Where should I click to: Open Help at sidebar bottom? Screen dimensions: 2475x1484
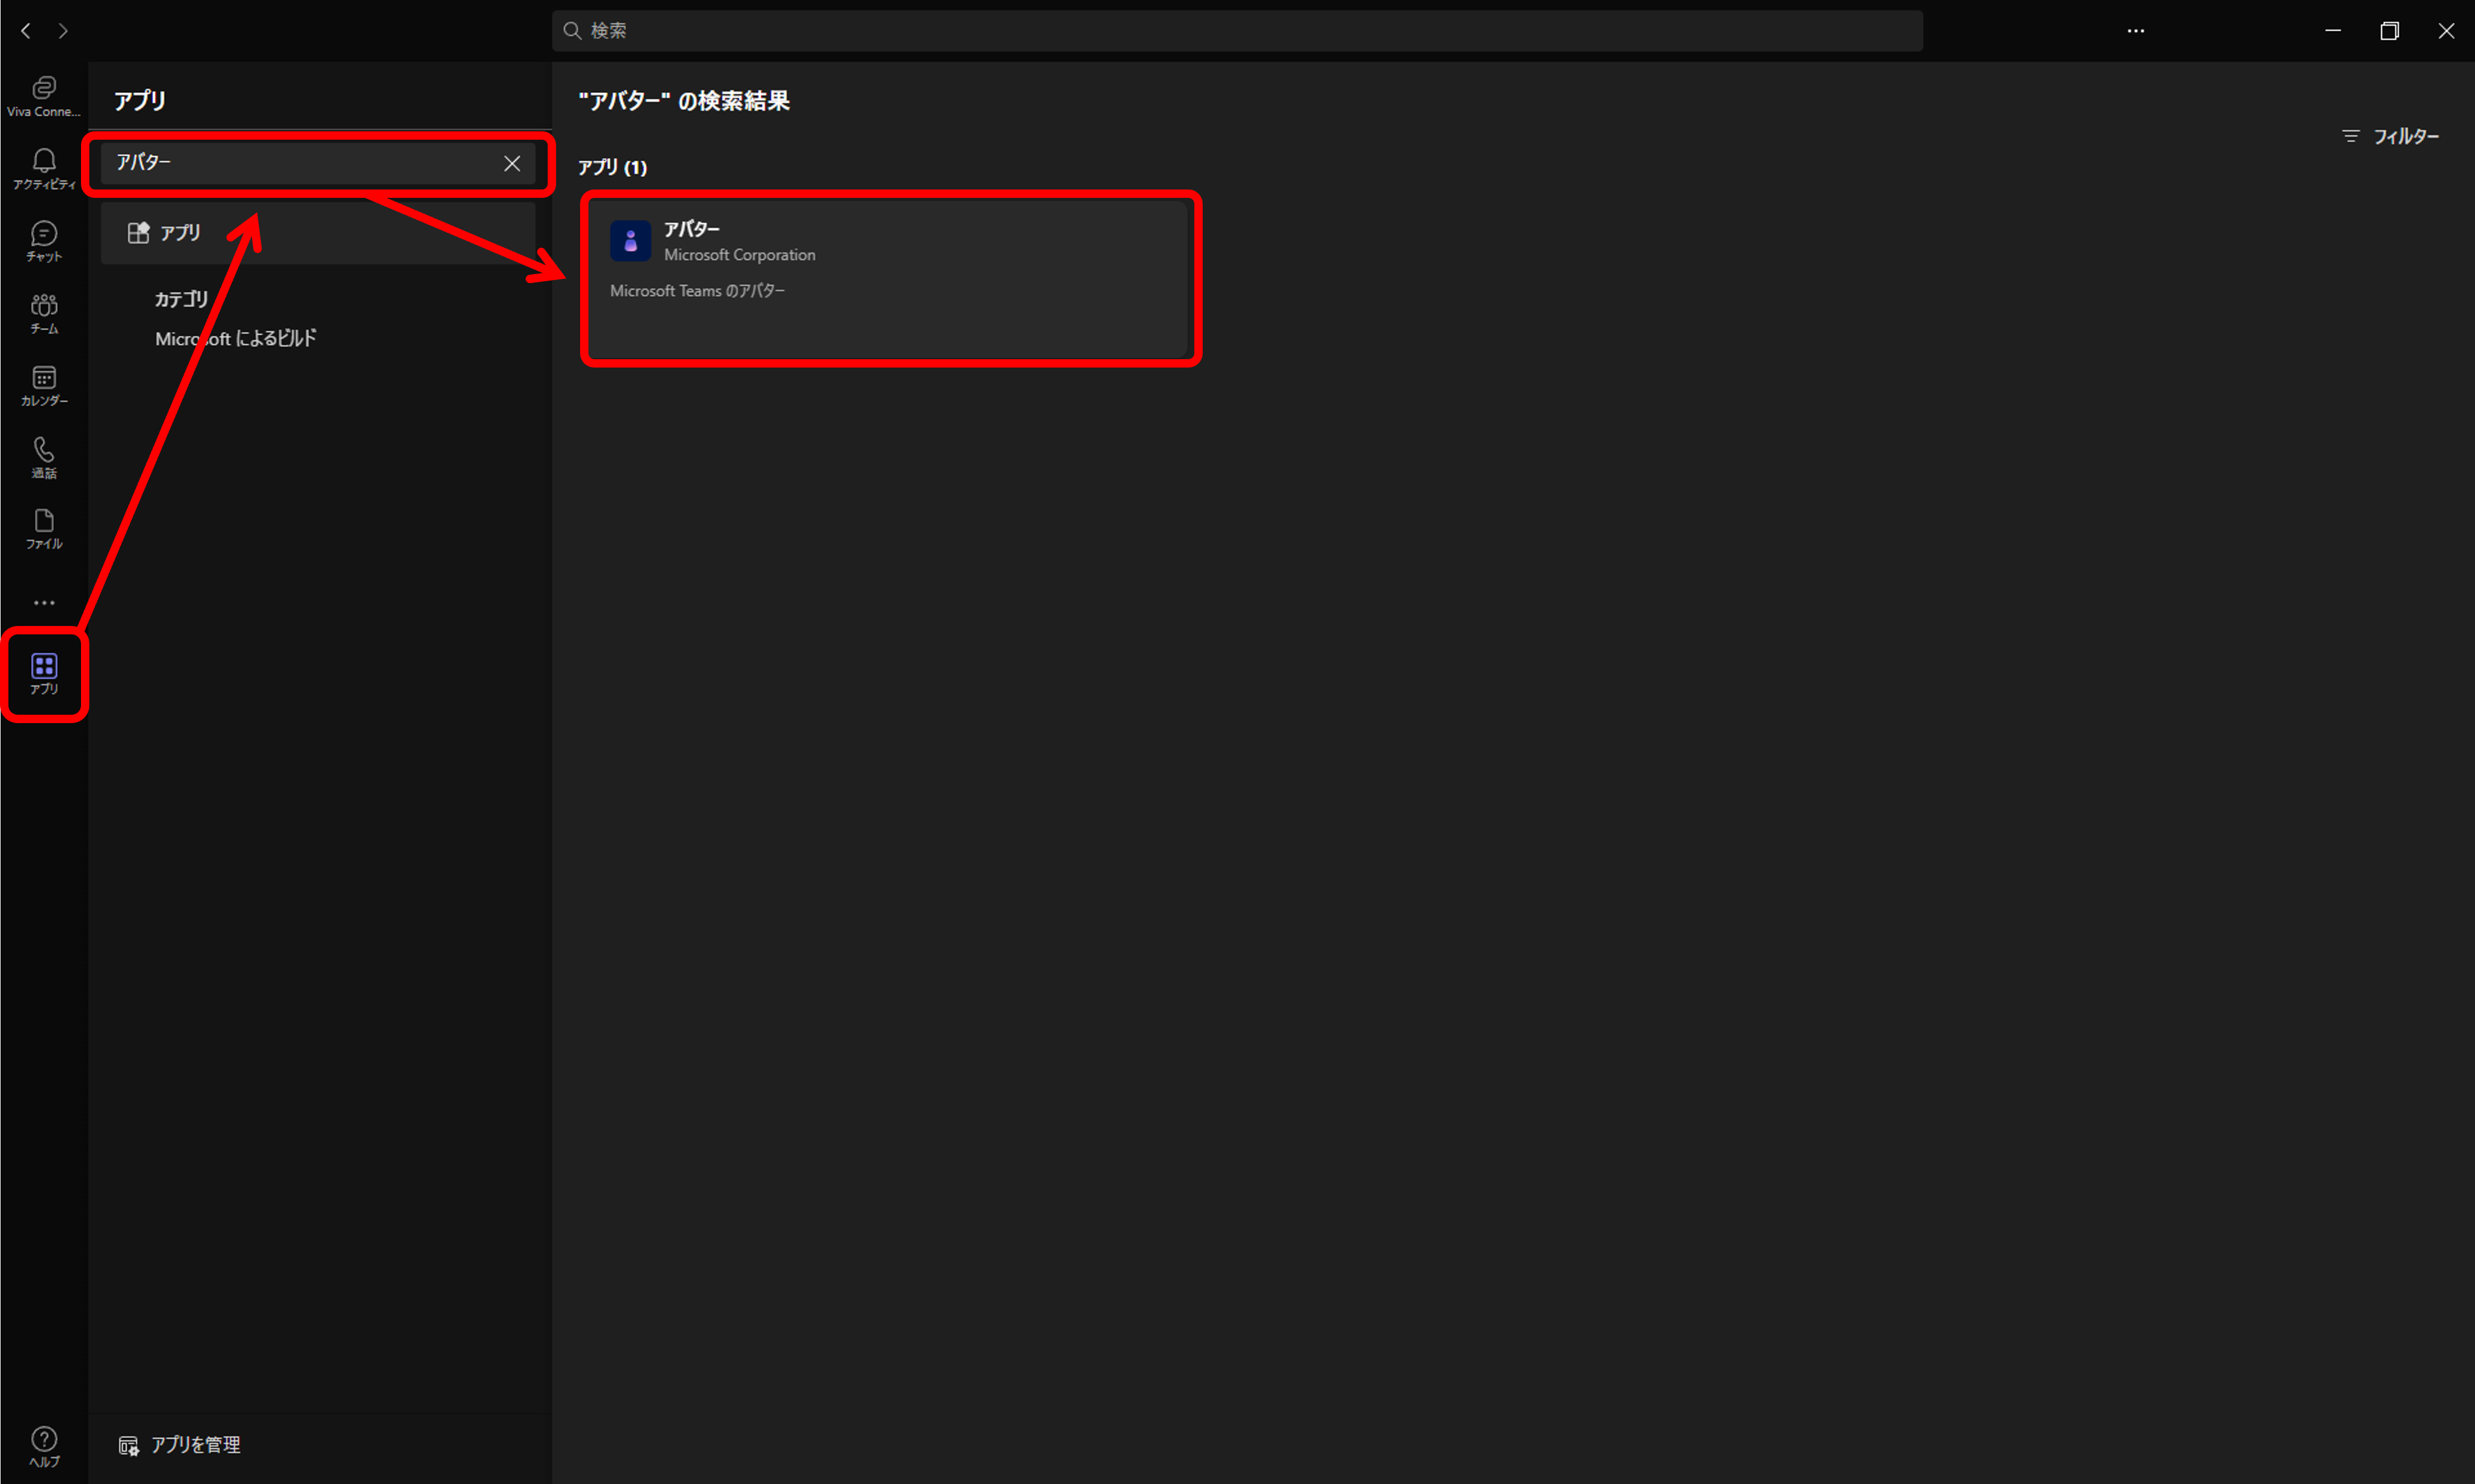pos(44,1446)
